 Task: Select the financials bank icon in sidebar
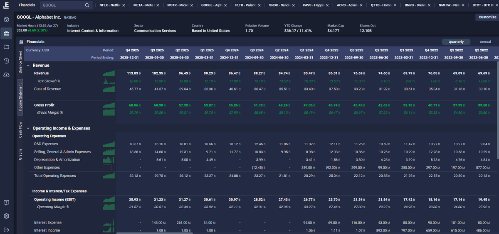point(6,34)
